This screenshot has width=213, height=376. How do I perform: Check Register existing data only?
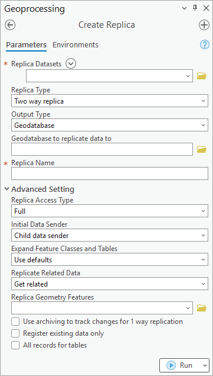(x=15, y=333)
